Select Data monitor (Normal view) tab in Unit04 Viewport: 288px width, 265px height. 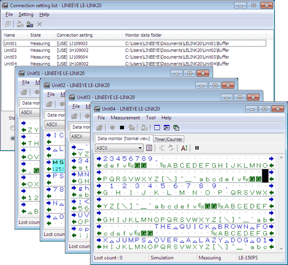[x=124, y=139]
